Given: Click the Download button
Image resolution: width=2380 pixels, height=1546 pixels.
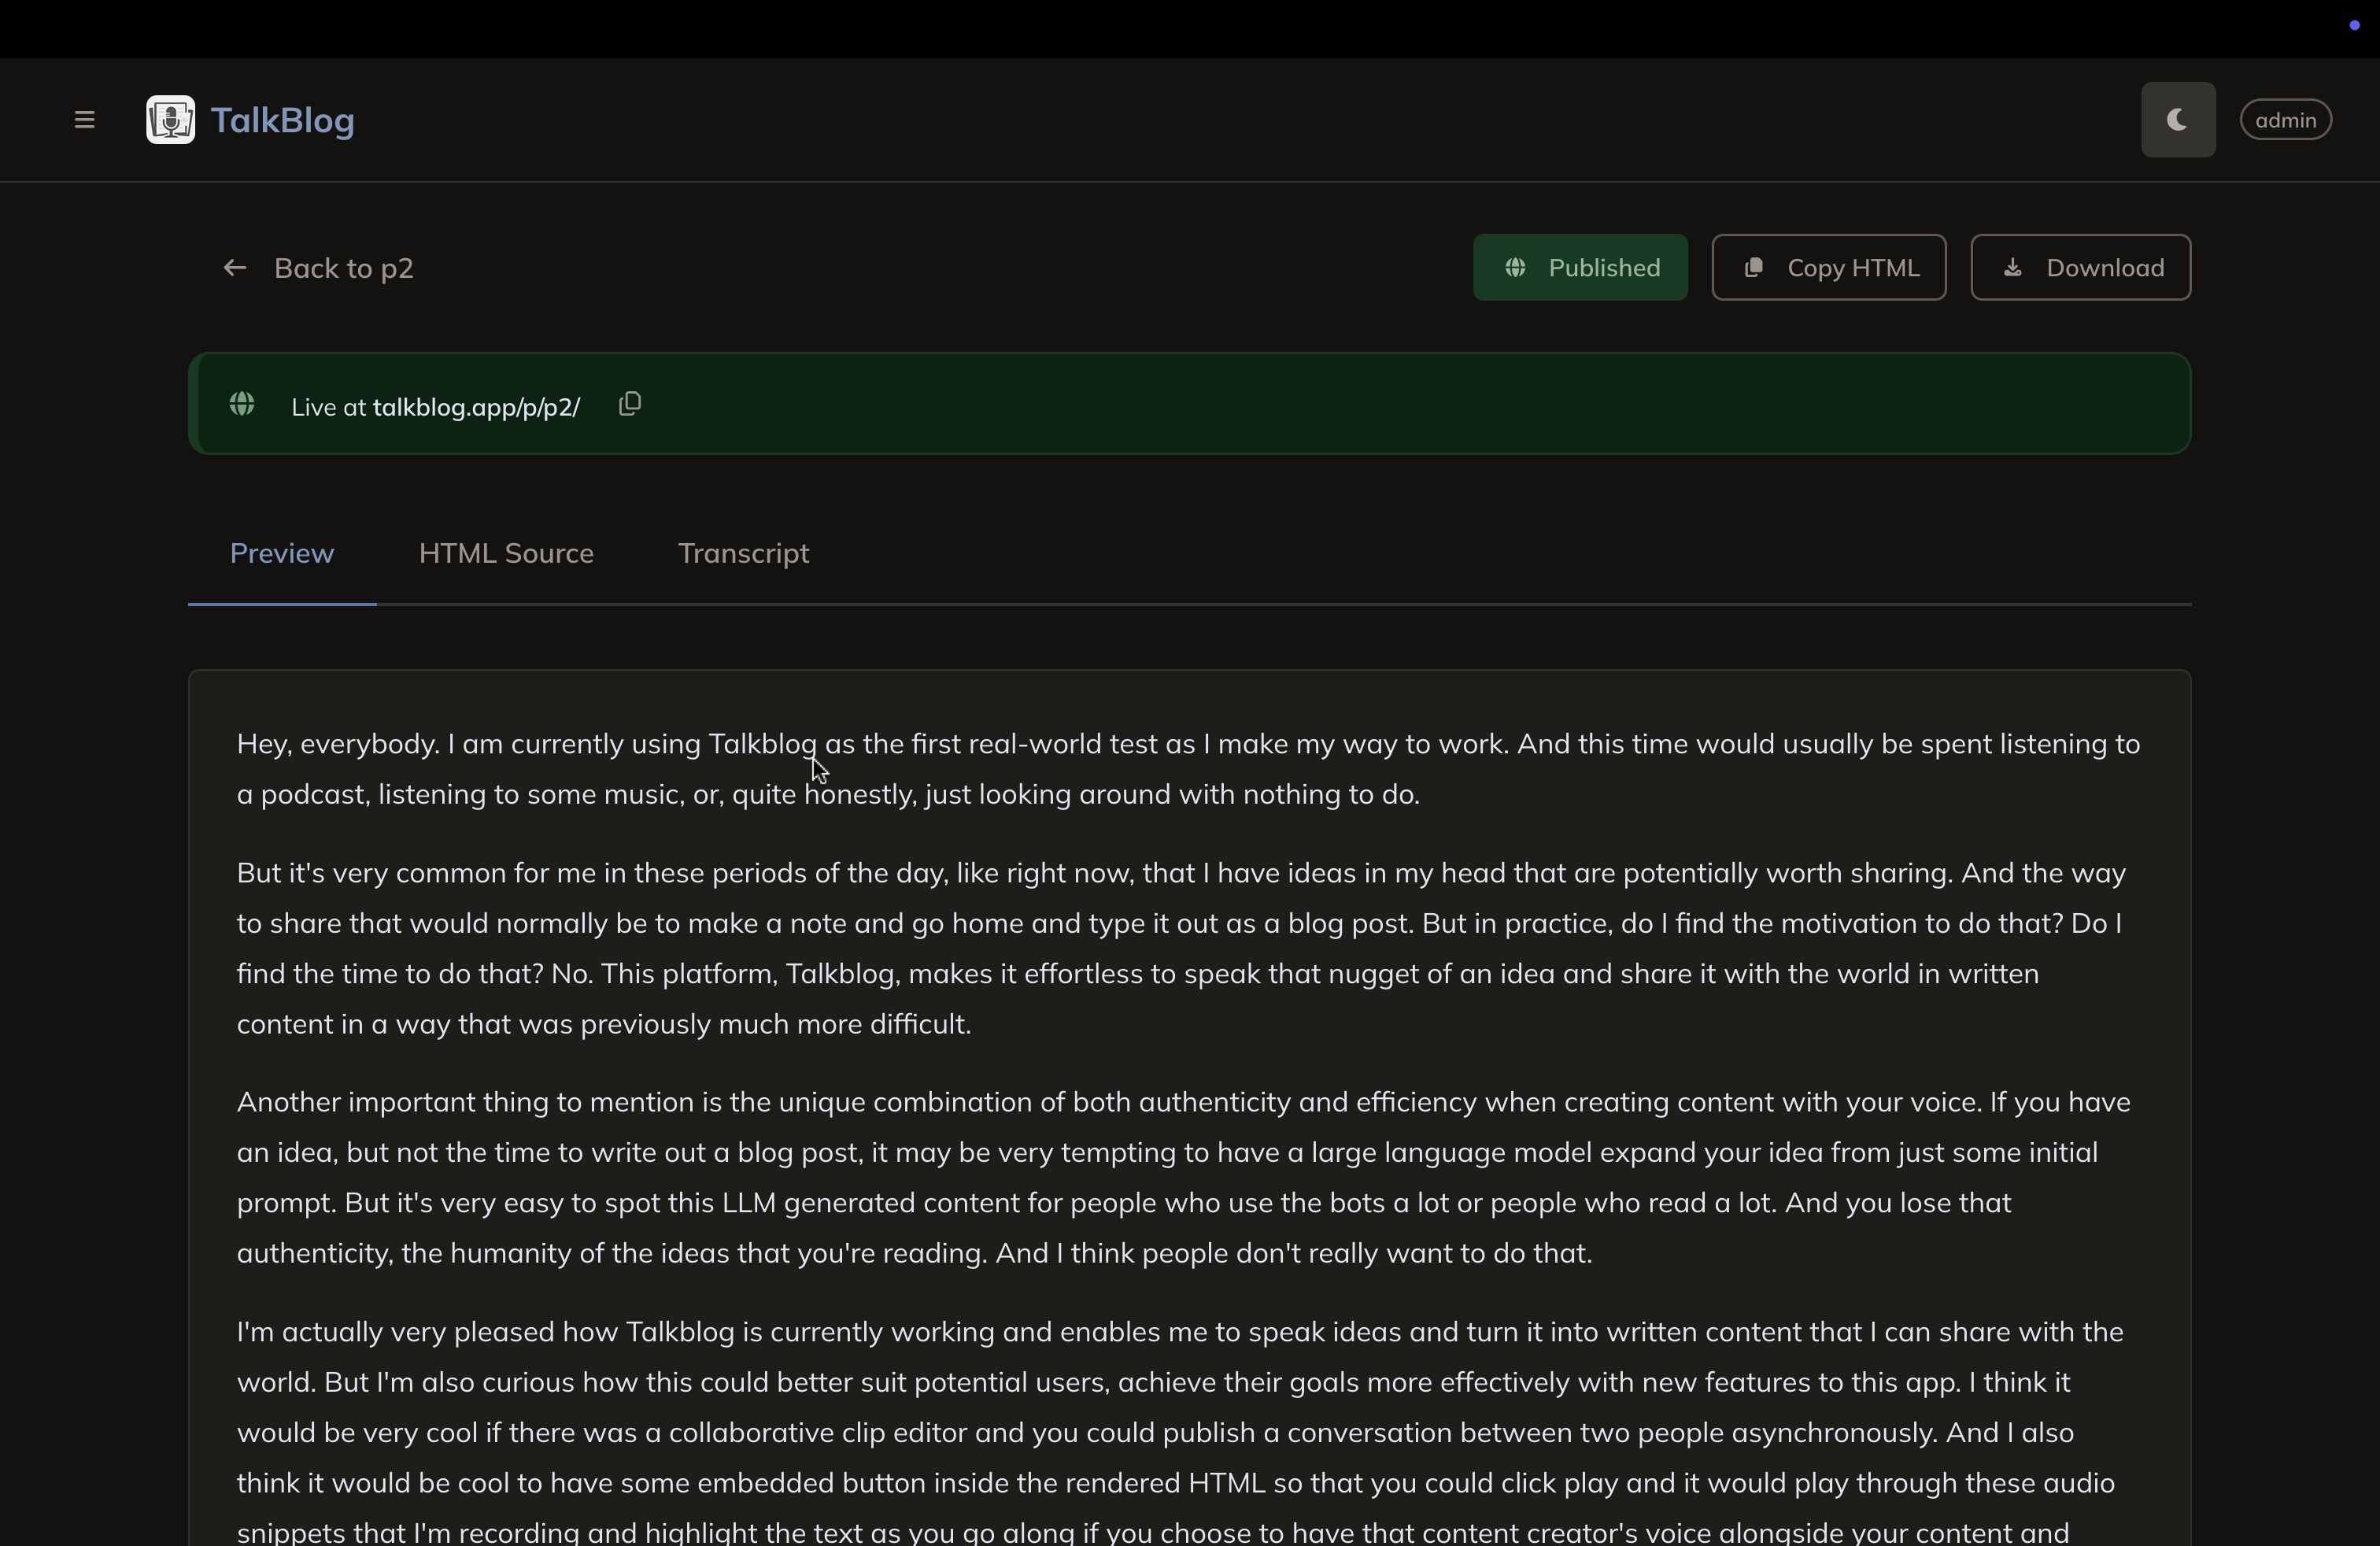Looking at the screenshot, I should (2080, 267).
